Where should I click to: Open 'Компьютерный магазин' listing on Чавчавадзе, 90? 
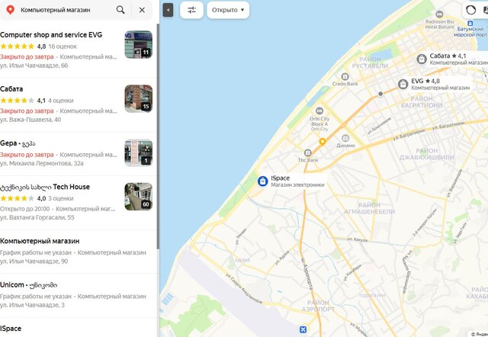(40, 241)
